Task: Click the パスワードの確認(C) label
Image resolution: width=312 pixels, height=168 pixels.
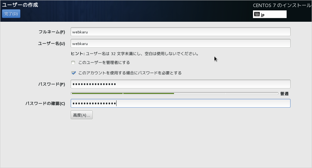Action: (x=45, y=103)
